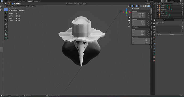Add a material slot with the plus button
The width and height of the screenshot is (184, 97).
pos(182,26)
